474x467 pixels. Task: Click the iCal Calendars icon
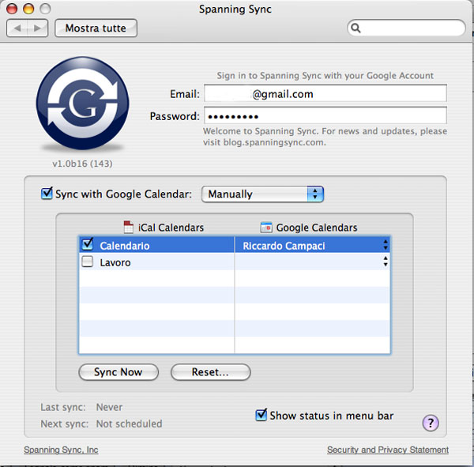[129, 227]
